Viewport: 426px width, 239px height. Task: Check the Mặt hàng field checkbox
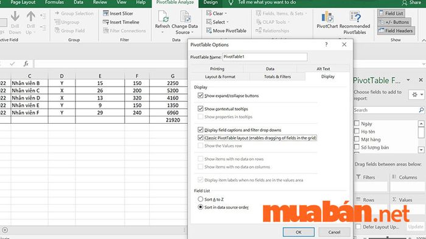(x=357, y=139)
